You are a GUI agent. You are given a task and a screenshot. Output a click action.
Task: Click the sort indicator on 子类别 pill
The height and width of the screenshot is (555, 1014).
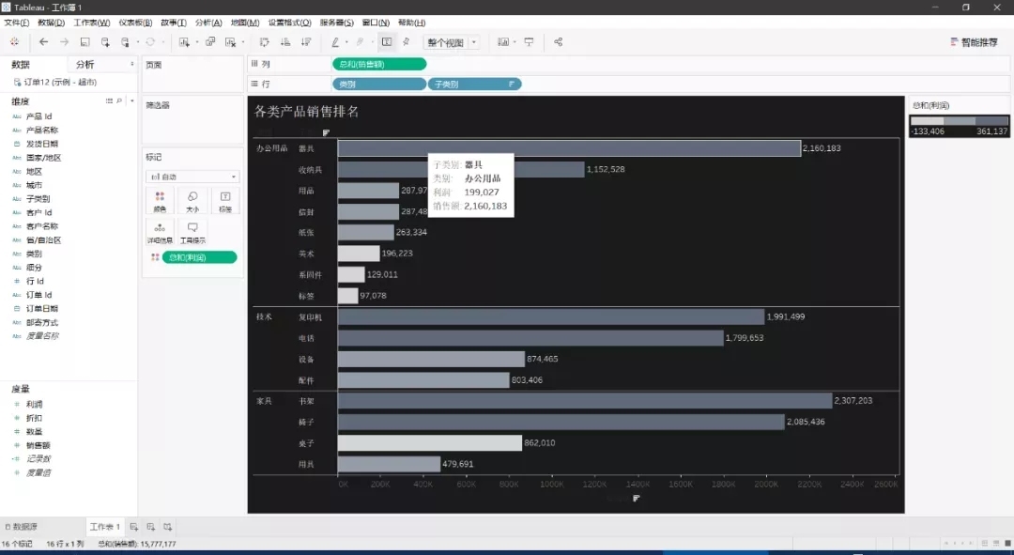click(x=512, y=85)
